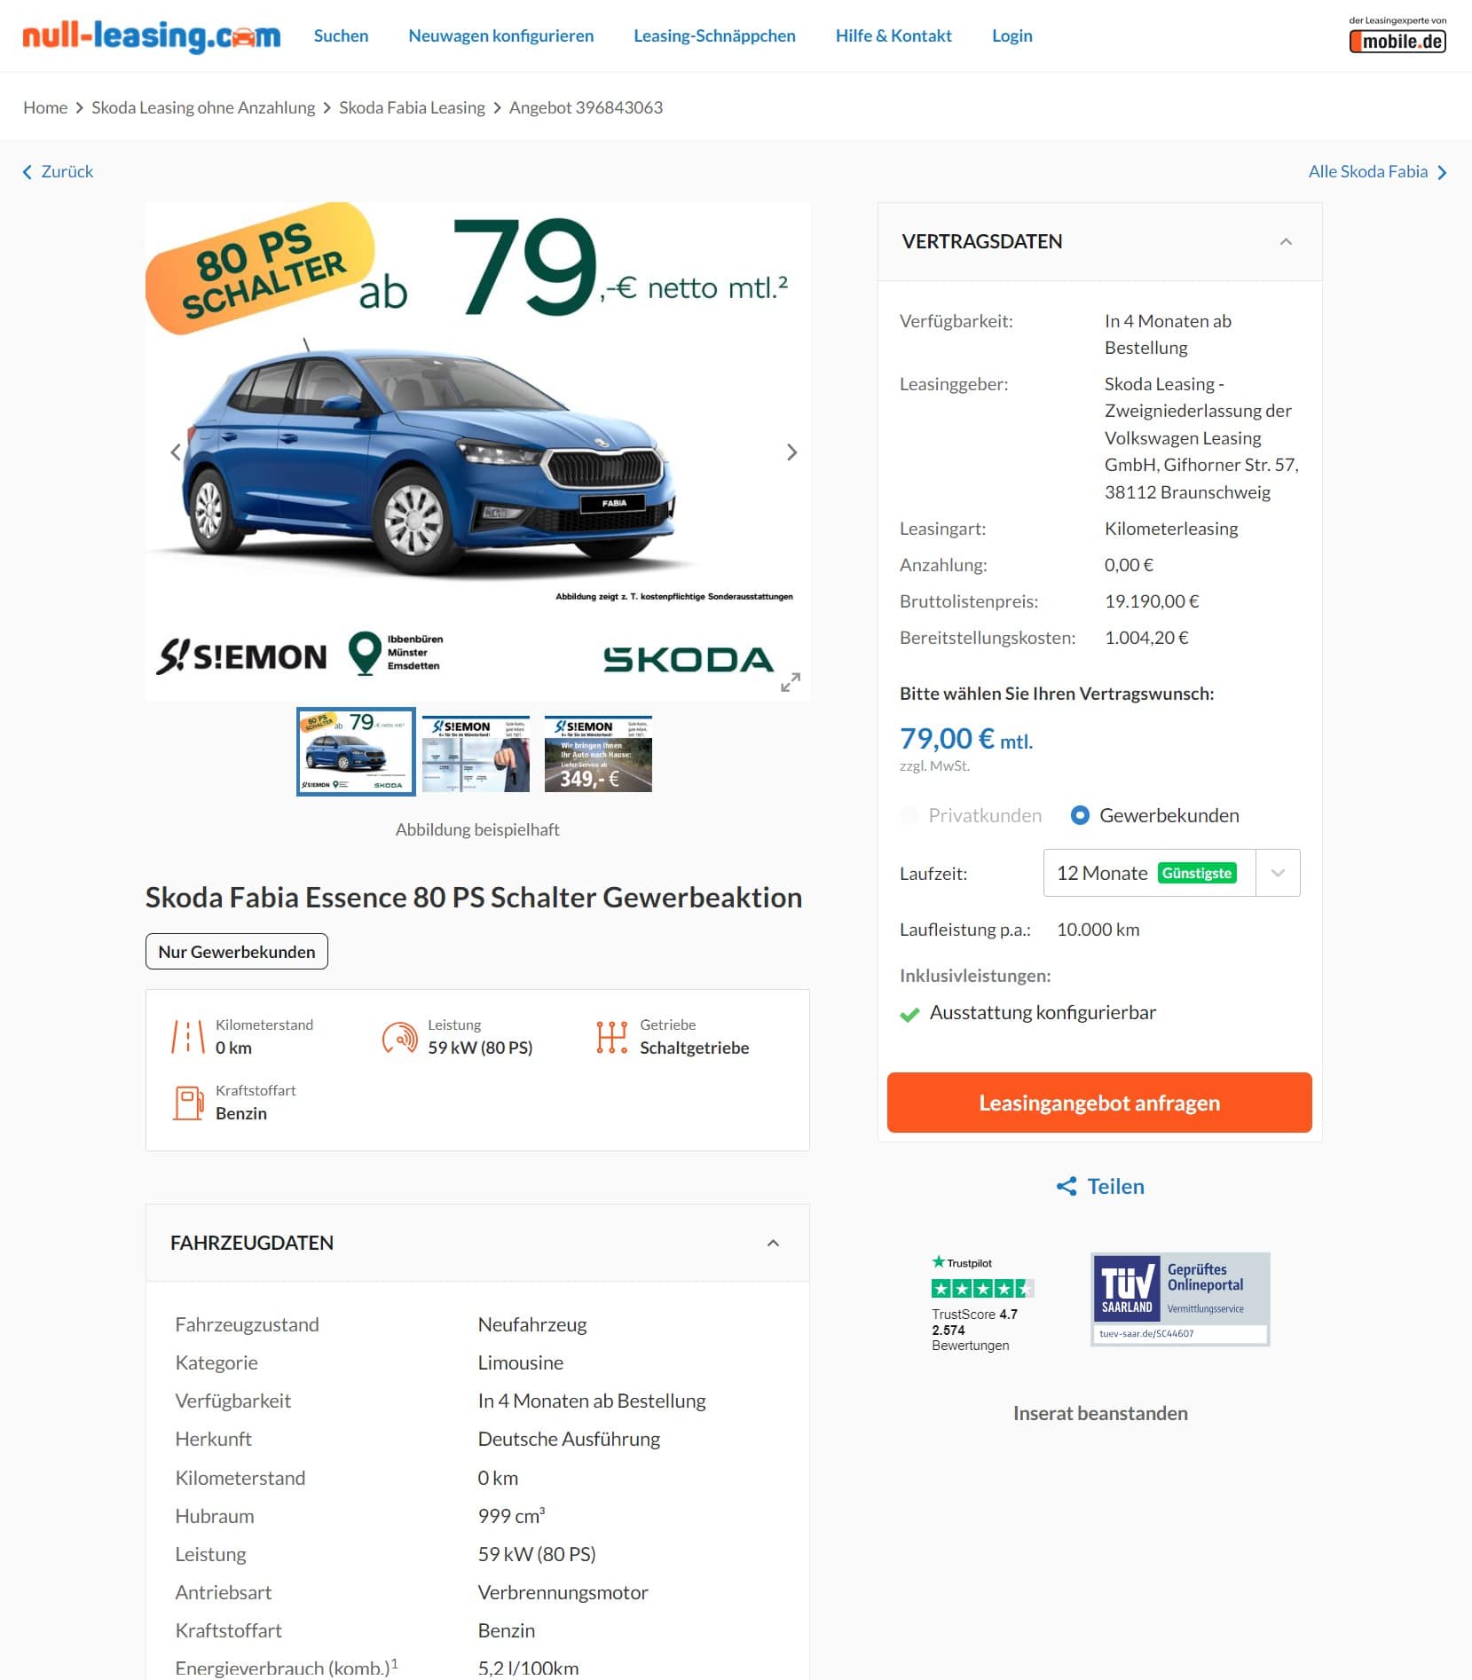Open Neuwagen konfigurieren in navigation
Image resolution: width=1472 pixels, height=1680 pixels.
click(501, 35)
